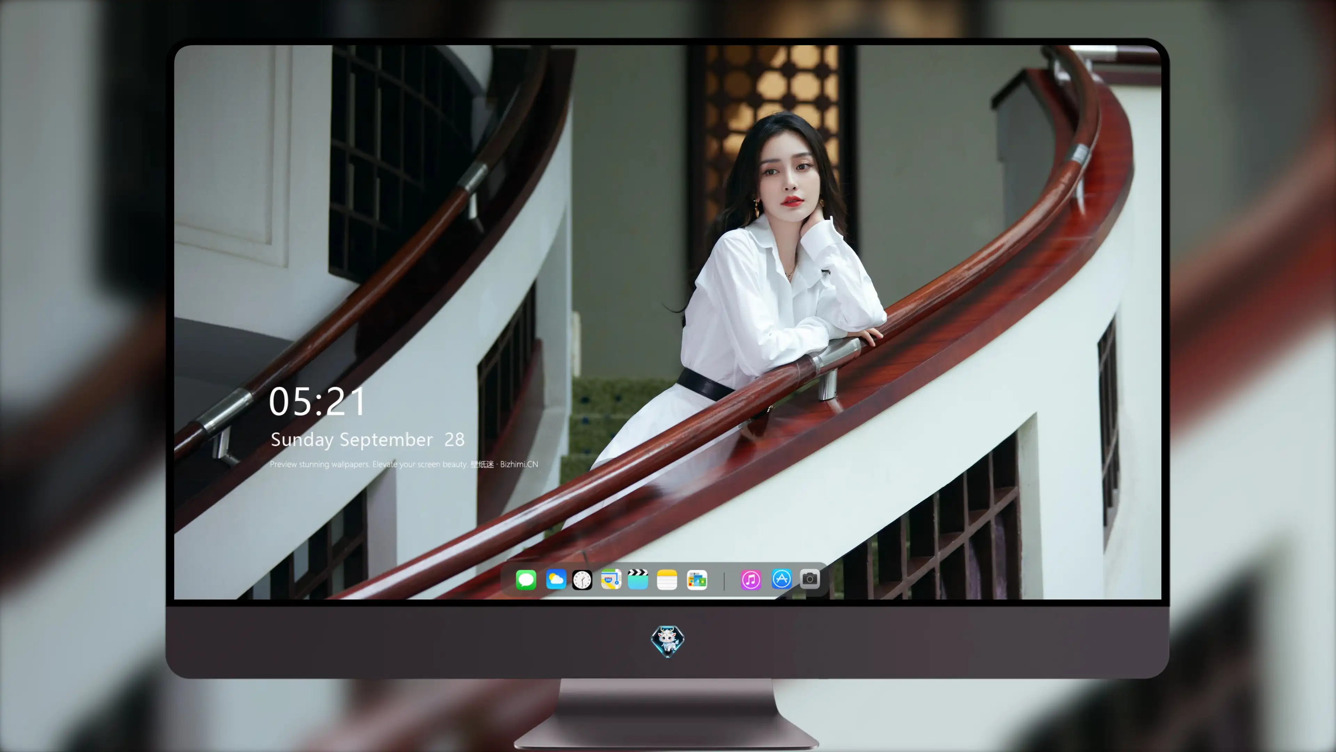Open the green Messages dock icon
1336x752 pixels.
(526, 580)
